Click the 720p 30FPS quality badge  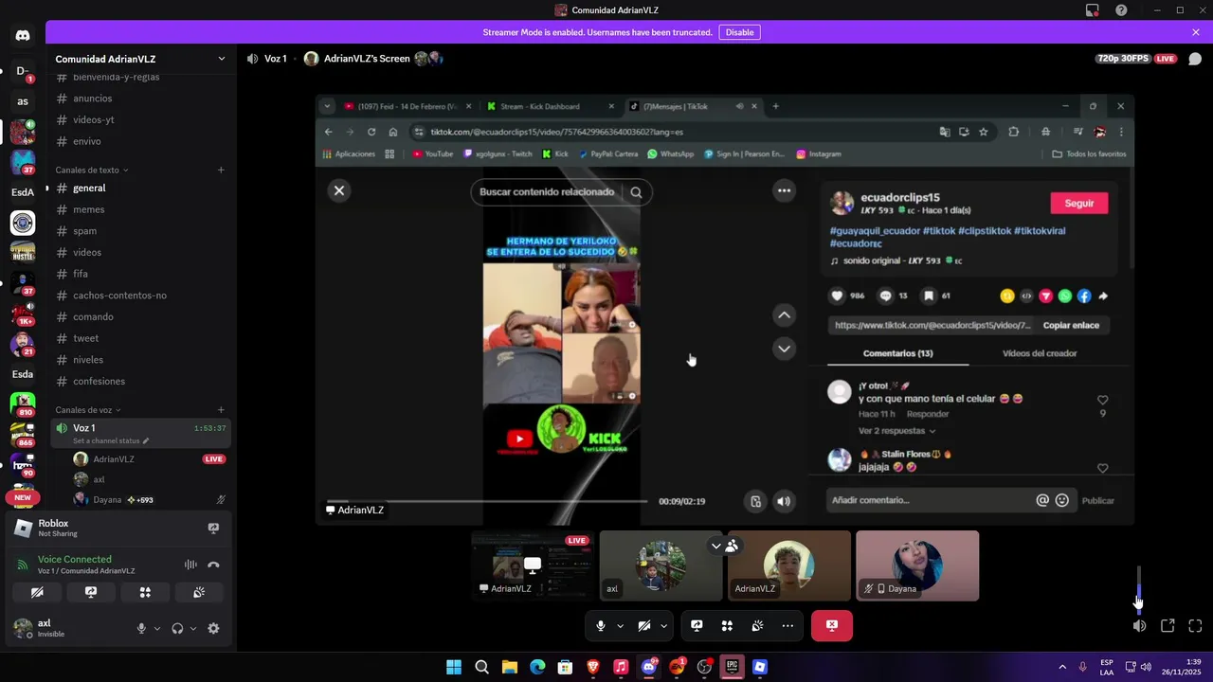pos(1123,59)
